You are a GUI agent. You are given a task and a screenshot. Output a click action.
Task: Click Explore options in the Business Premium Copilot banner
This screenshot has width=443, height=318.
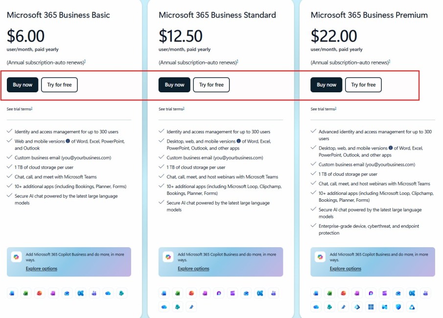345,268
